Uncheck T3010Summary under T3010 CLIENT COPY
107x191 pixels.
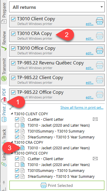point(17,131)
